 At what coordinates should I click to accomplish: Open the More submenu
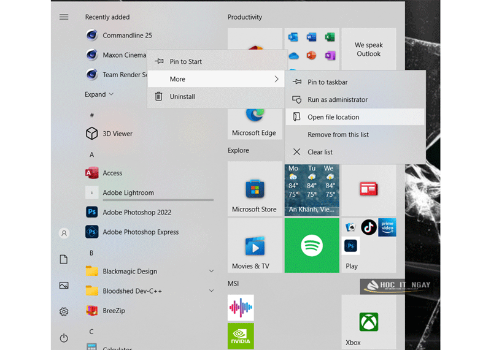(x=217, y=79)
